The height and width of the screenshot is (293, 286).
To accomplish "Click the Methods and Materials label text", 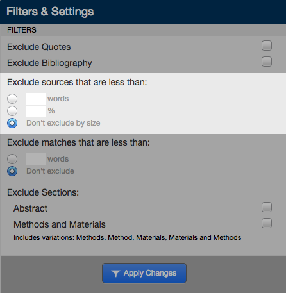I will (x=60, y=224).
